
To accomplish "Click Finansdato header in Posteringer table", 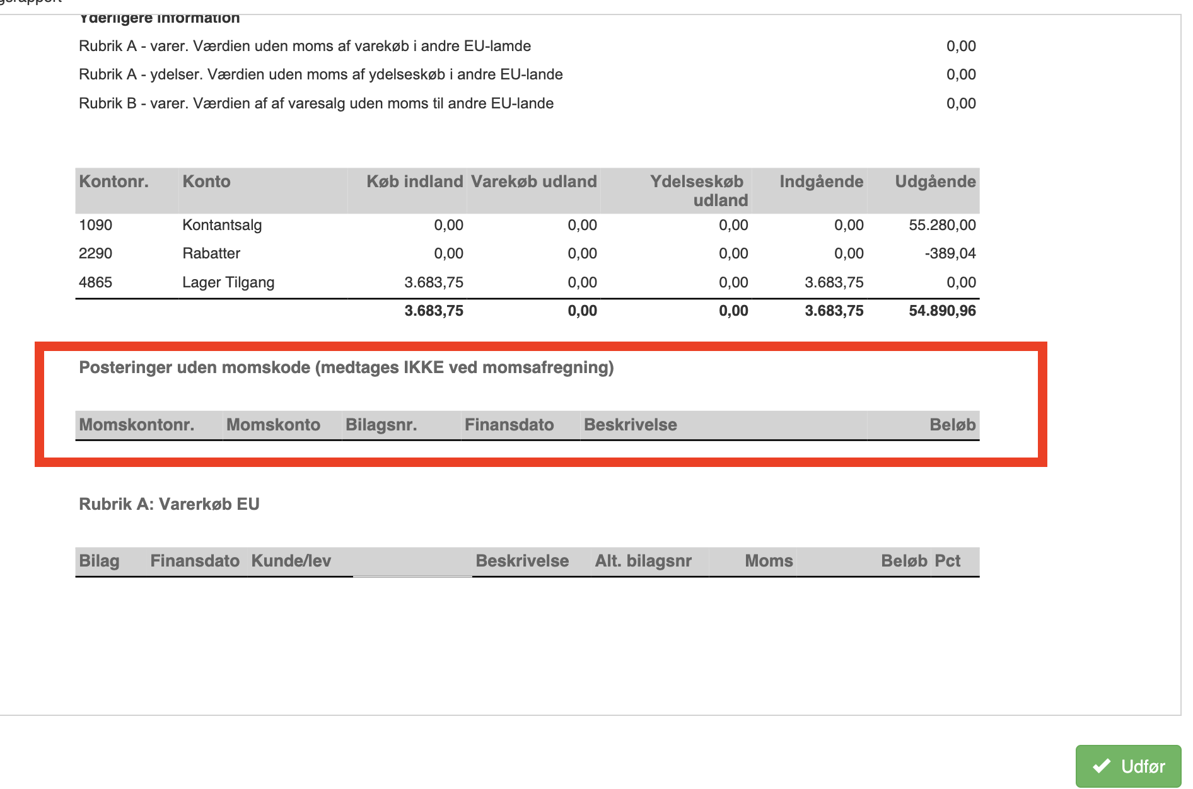I will [x=509, y=425].
